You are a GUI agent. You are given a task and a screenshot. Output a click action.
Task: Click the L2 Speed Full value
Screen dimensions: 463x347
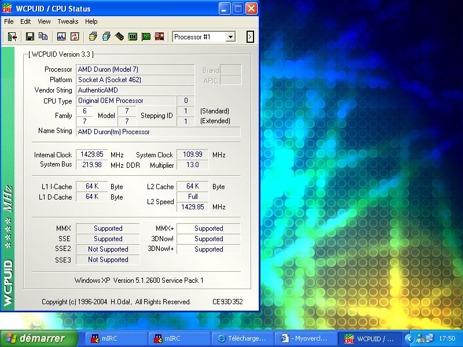(x=193, y=197)
